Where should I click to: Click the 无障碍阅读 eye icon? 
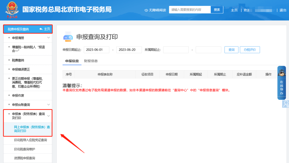[146, 10]
